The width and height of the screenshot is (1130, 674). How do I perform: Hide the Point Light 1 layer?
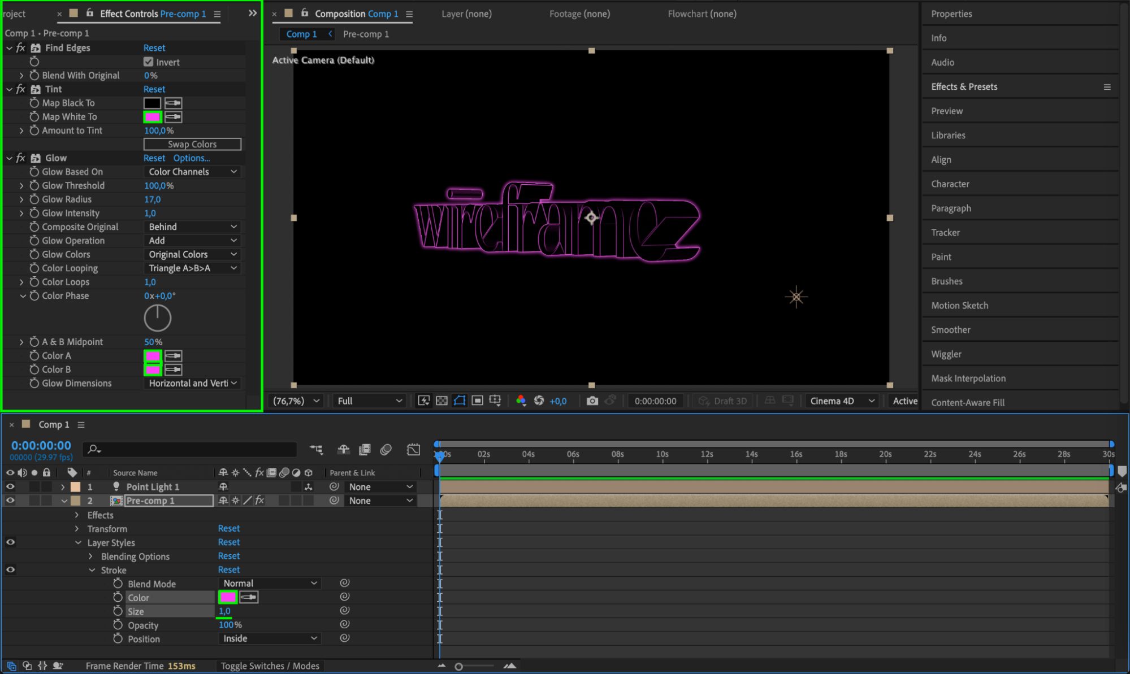[x=10, y=486]
